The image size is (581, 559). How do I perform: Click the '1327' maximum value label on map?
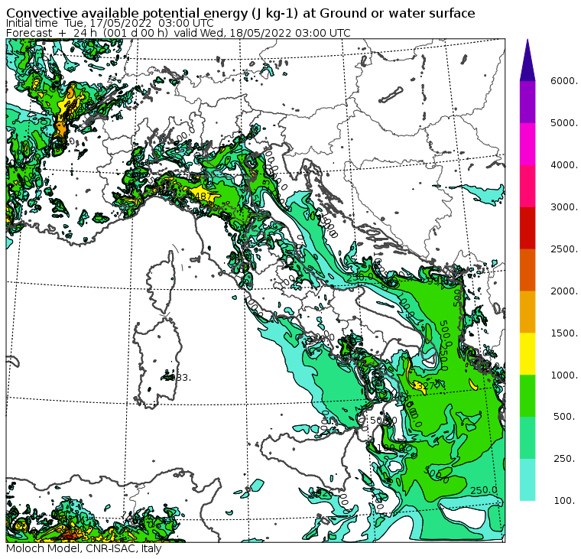click(425, 386)
